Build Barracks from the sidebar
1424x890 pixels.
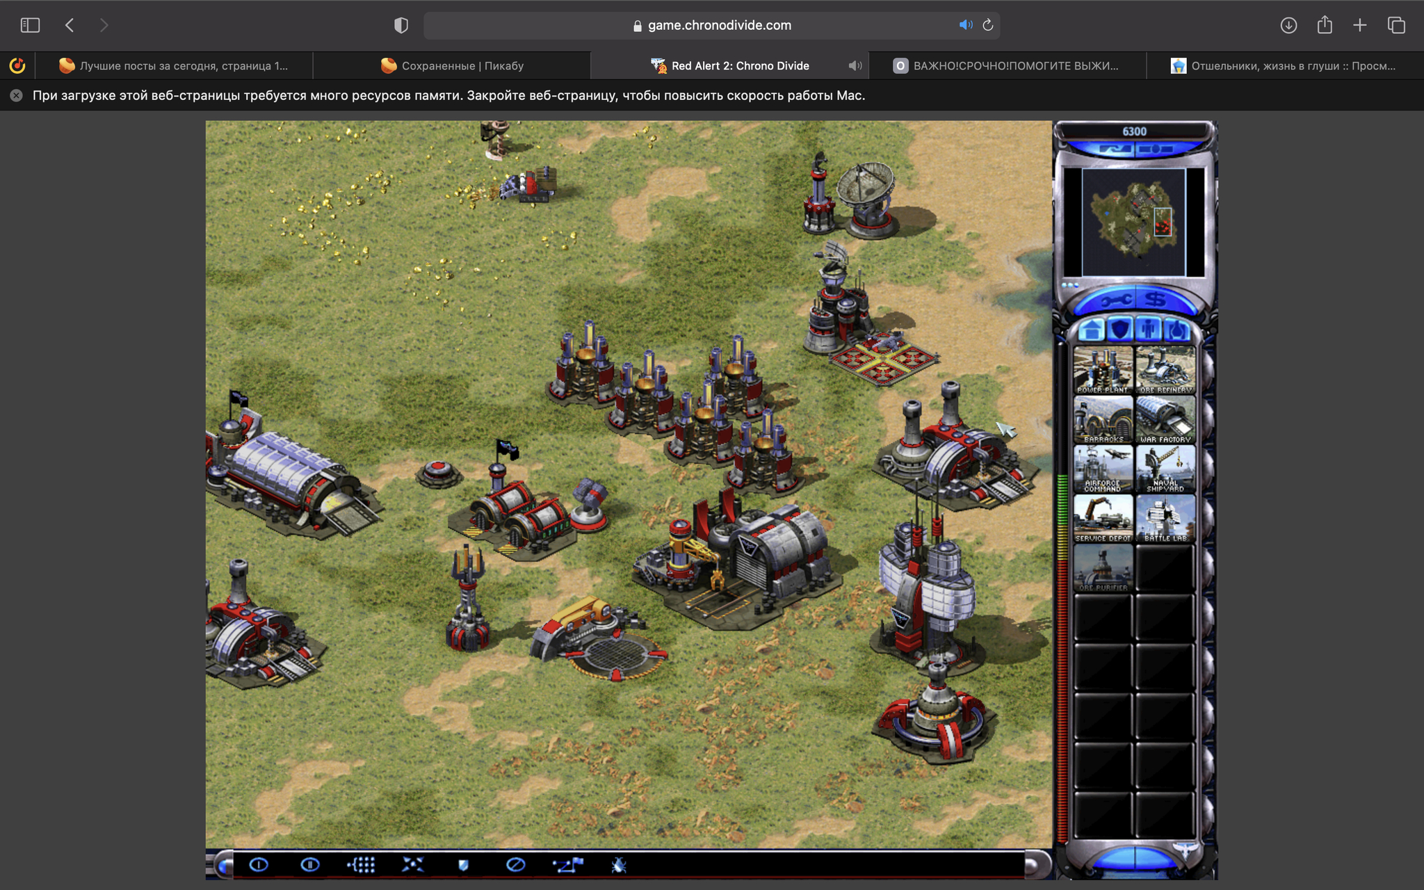[x=1103, y=419]
